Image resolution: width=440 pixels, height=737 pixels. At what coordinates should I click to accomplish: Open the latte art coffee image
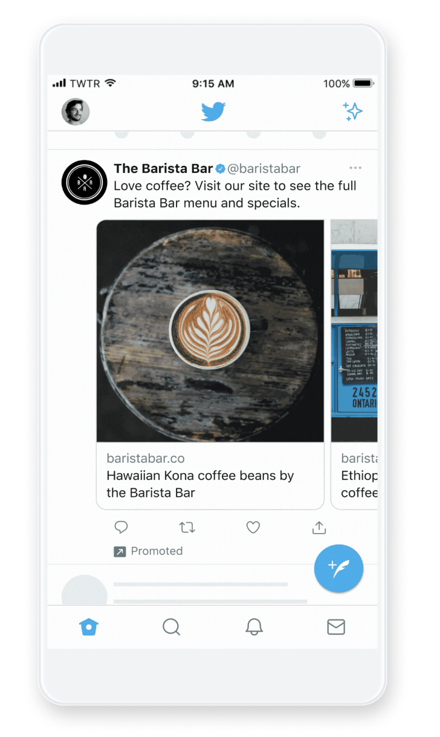[210, 331]
